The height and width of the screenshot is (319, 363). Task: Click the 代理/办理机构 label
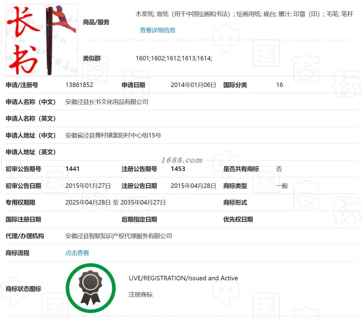point(25,236)
